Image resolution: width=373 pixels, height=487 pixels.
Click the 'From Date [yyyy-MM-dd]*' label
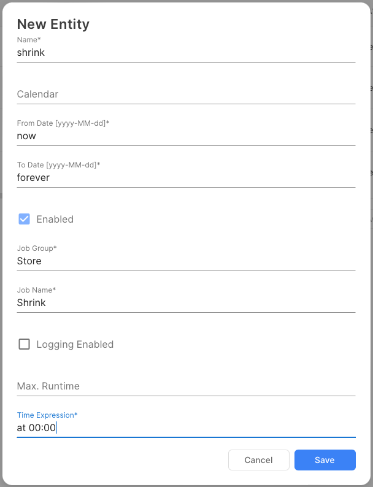(x=63, y=123)
